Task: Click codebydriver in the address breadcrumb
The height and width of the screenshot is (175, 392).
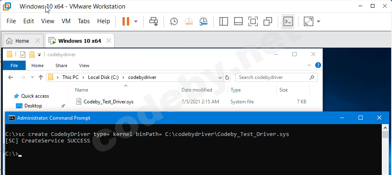Action: [x=142, y=77]
